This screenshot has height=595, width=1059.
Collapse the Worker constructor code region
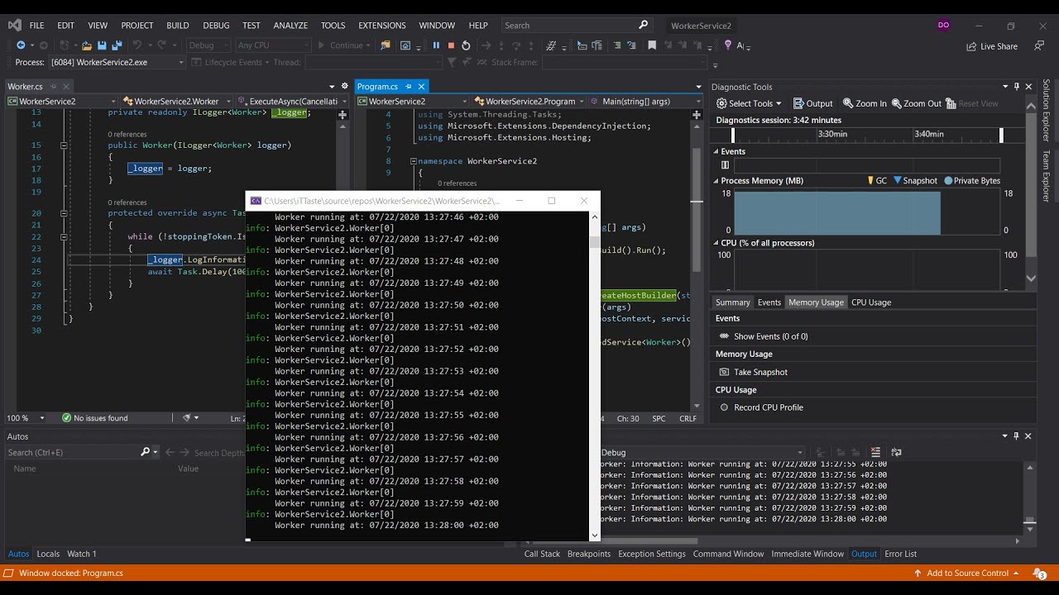[64, 145]
